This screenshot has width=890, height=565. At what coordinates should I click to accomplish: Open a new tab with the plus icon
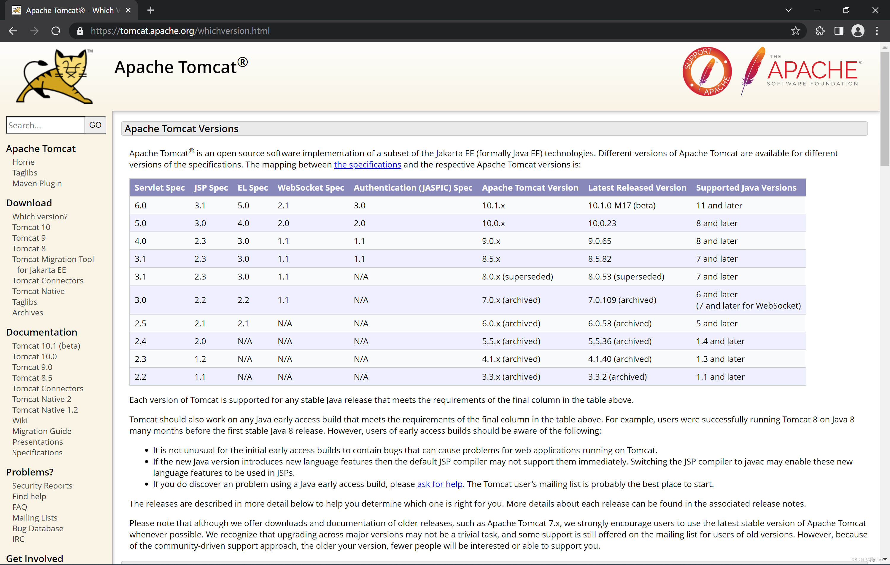pyautogui.click(x=150, y=10)
